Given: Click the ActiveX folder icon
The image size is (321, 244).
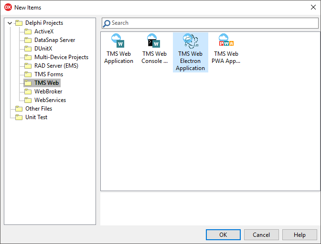Looking at the screenshot, I should point(28,31).
